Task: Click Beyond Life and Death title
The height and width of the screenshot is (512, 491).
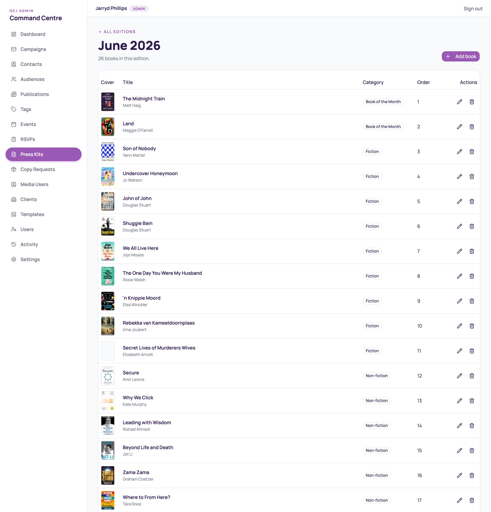Action: [x=148, y=447]
